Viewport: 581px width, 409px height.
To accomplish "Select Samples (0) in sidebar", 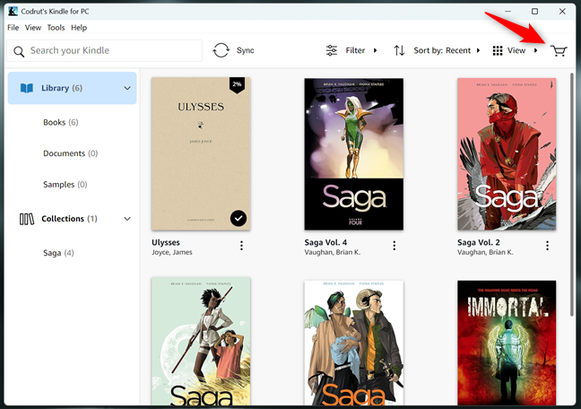I will [65, 185].
